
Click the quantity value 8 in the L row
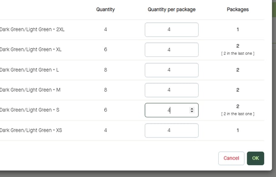click(x=105, y=70)
